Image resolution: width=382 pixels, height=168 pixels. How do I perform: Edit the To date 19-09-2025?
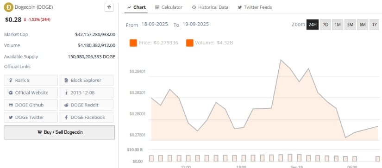point(195,25)
